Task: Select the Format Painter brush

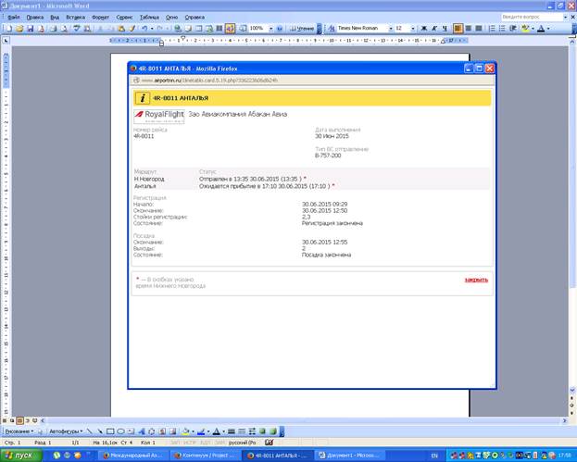Action: coord(132,29)
